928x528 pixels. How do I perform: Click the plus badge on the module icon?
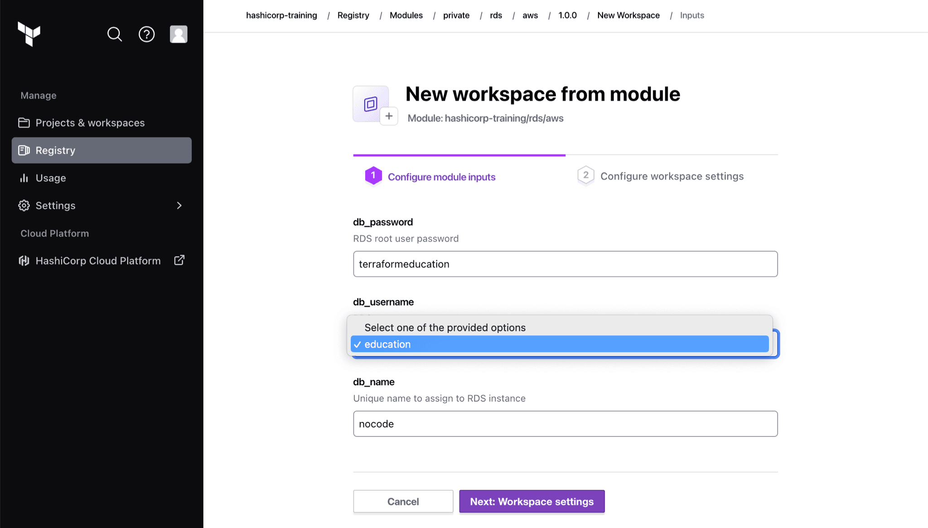coord(389,116)
